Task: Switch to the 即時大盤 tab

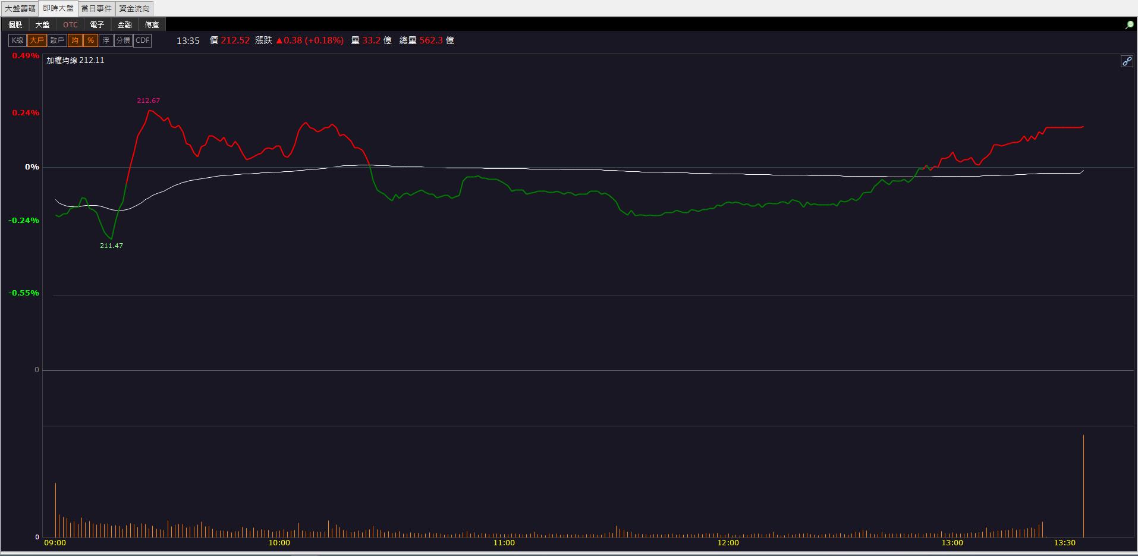Action: tap(58, 8)
